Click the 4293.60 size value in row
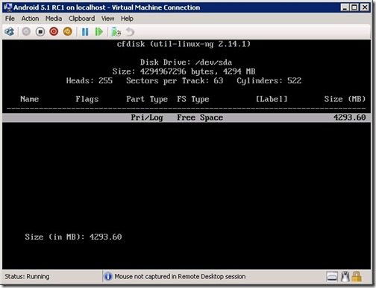The width and height of the screenshot is (376, 288). pyautogui.click(x=349, y=118)
